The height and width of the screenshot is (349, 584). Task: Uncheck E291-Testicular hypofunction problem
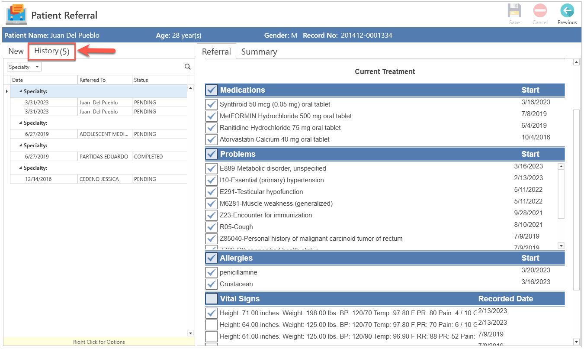point(212,192)
